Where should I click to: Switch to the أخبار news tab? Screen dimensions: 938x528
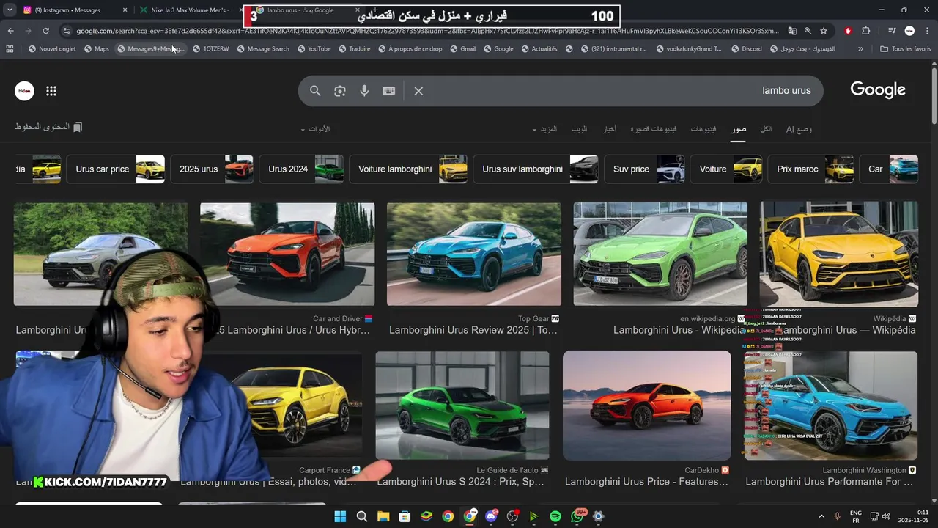(x=609, y=129)
